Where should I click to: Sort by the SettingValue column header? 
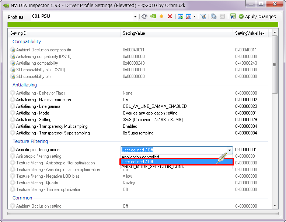coord(177,33)
